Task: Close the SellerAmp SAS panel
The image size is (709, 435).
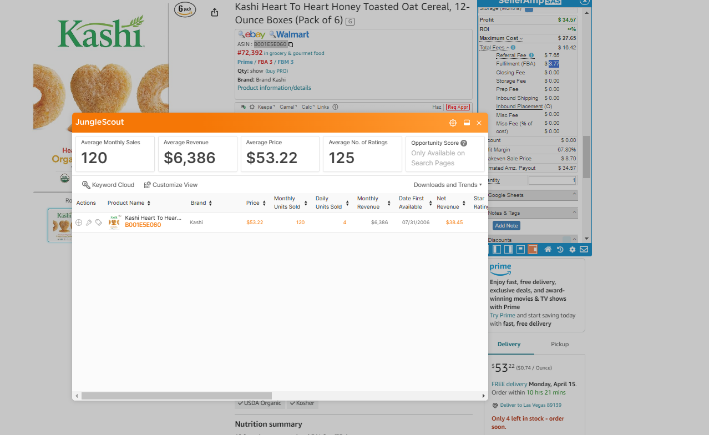Action: click(x=584, y=2)
